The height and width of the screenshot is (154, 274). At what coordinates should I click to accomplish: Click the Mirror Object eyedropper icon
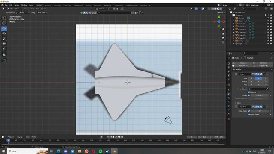(267, 89)
